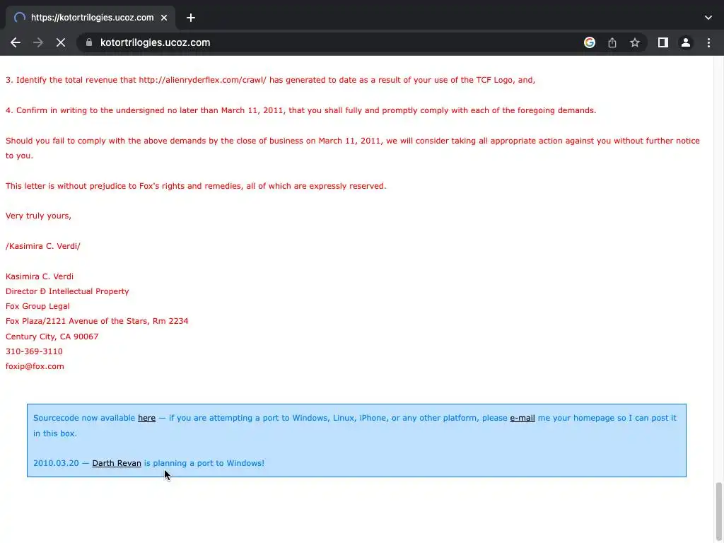Click the '/Kasimira C. Verdi/' signature line
Image resolution: width=724 pixels, height=543 pixels.
(43, 246)
